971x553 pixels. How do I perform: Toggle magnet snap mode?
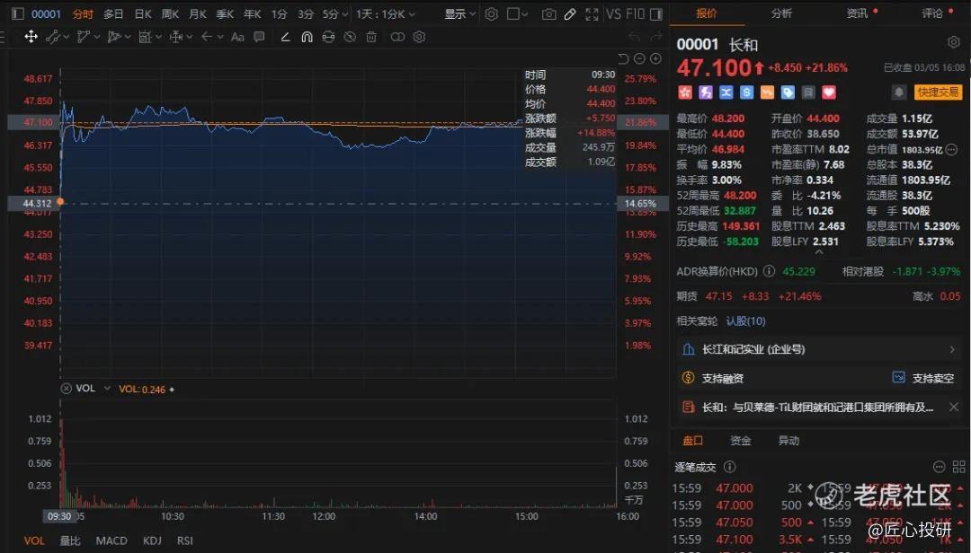point(307,37)
